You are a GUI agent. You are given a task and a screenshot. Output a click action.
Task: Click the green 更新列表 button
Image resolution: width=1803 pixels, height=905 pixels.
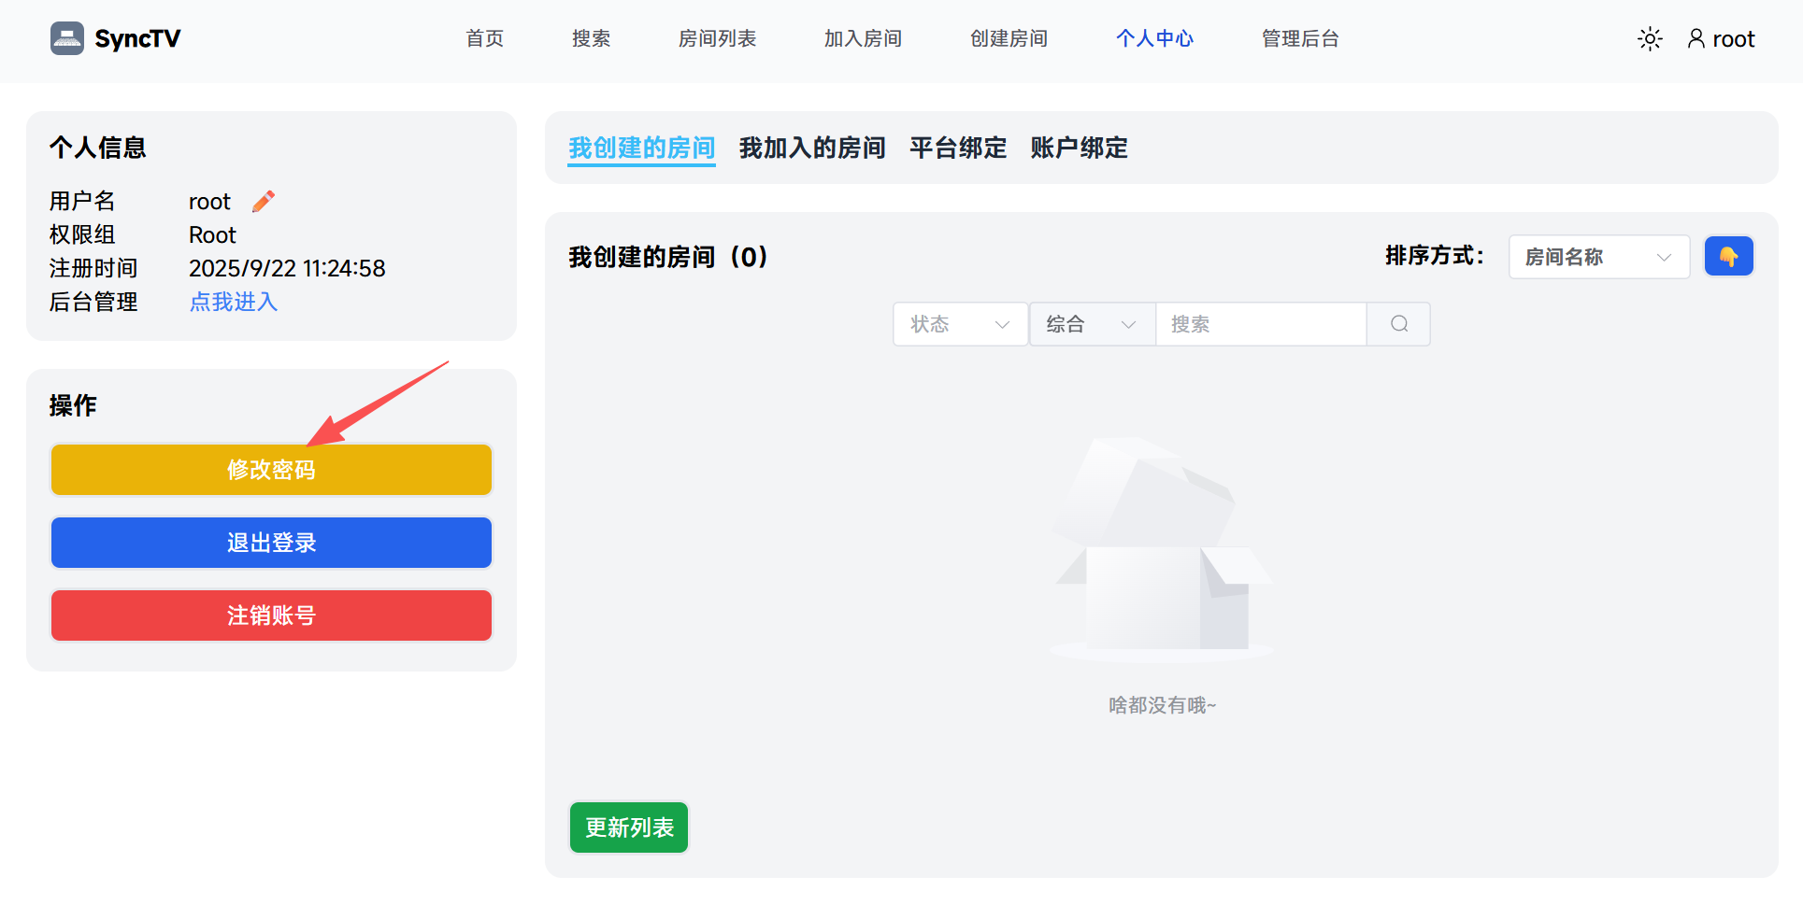click(629, 827)
